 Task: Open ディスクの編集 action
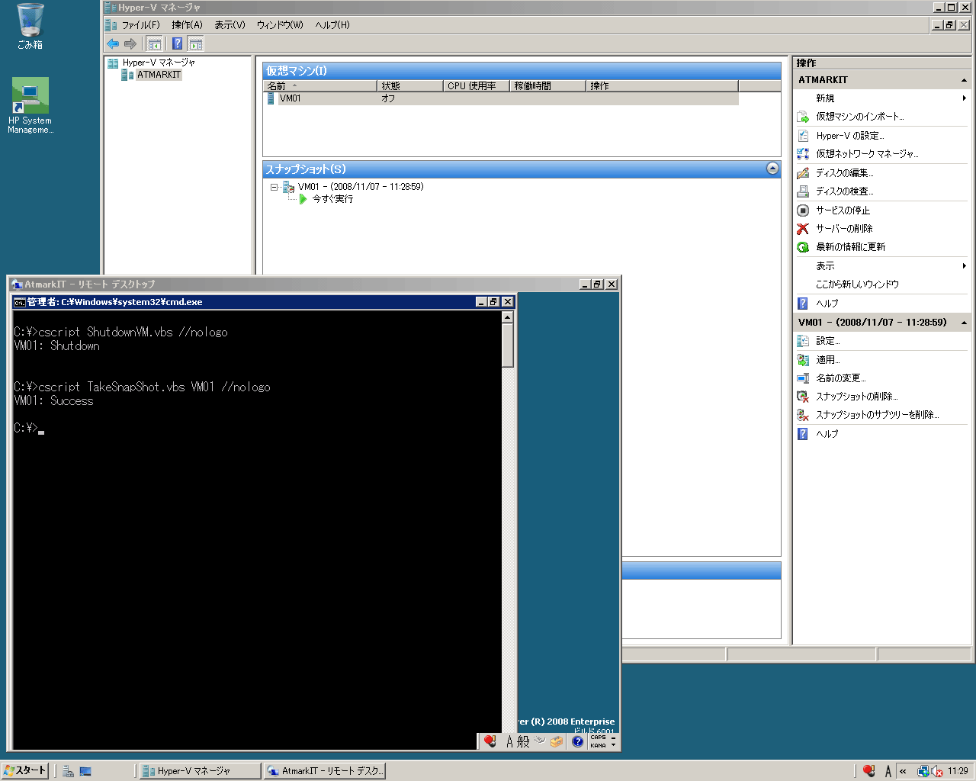tap(844, 173)
